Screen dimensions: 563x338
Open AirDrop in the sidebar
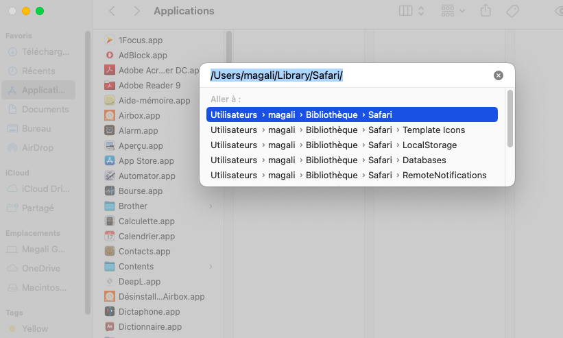(x=39, y=147)
